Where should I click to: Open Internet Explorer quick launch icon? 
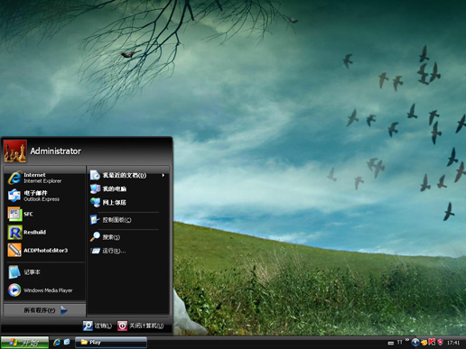pos(57,342)
